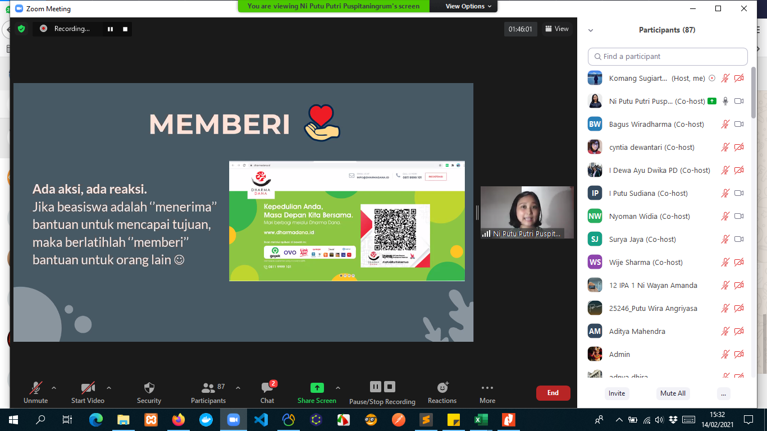Click the More options ellipsis icon
Image resolution: width=767 pixels, height=431 pixels.
pos(487,388)
